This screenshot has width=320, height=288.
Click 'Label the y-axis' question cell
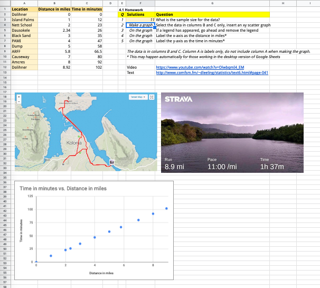pyautogui.click(x=212, y=41)
